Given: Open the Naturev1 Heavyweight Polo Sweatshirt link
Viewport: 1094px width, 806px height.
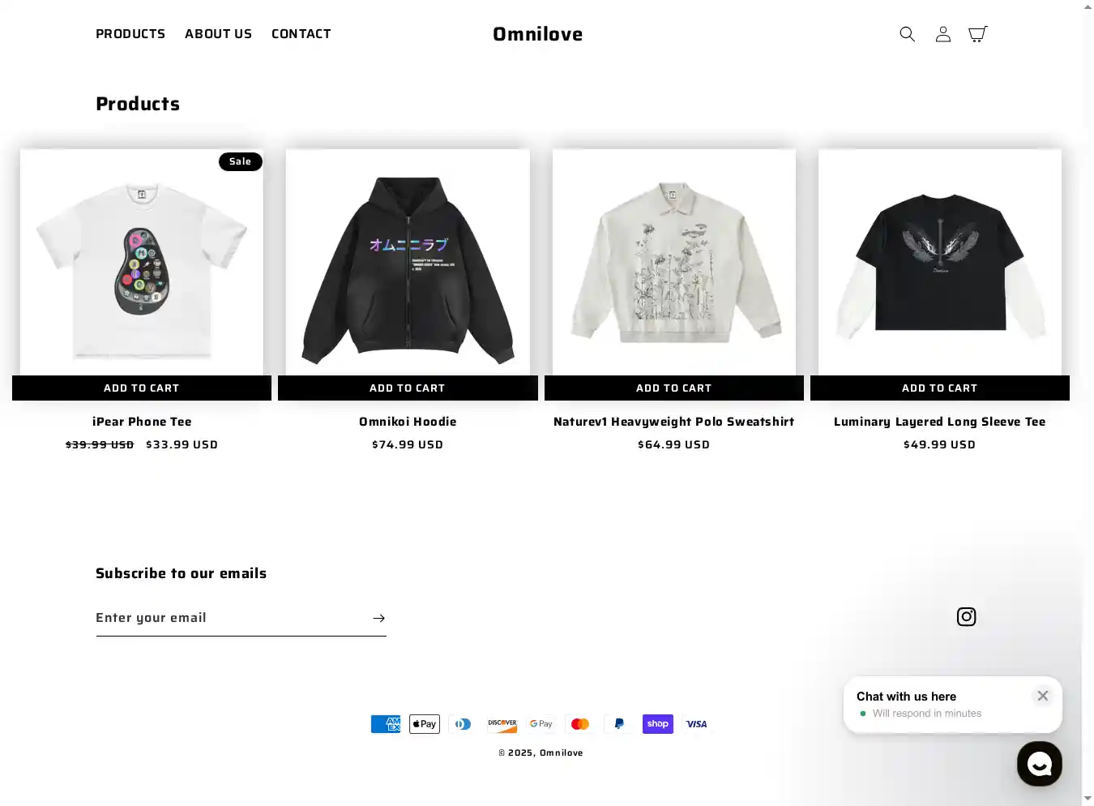Looking at the screenshot, I should point(674,422).
